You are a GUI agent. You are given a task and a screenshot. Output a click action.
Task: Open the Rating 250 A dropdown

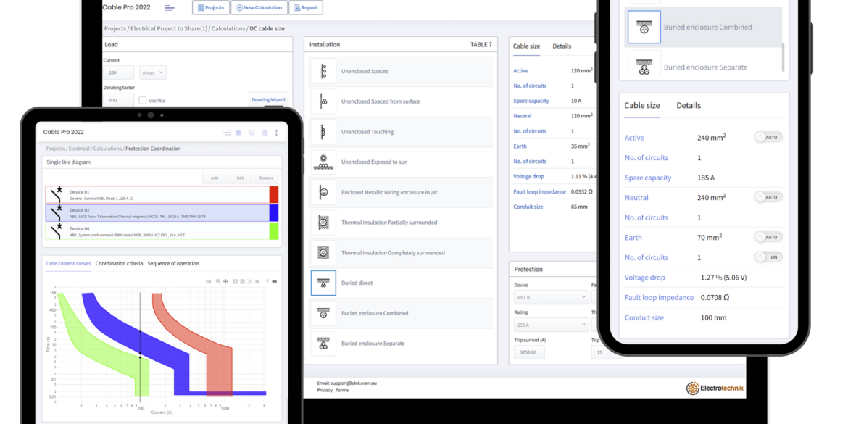click(551, 325)
